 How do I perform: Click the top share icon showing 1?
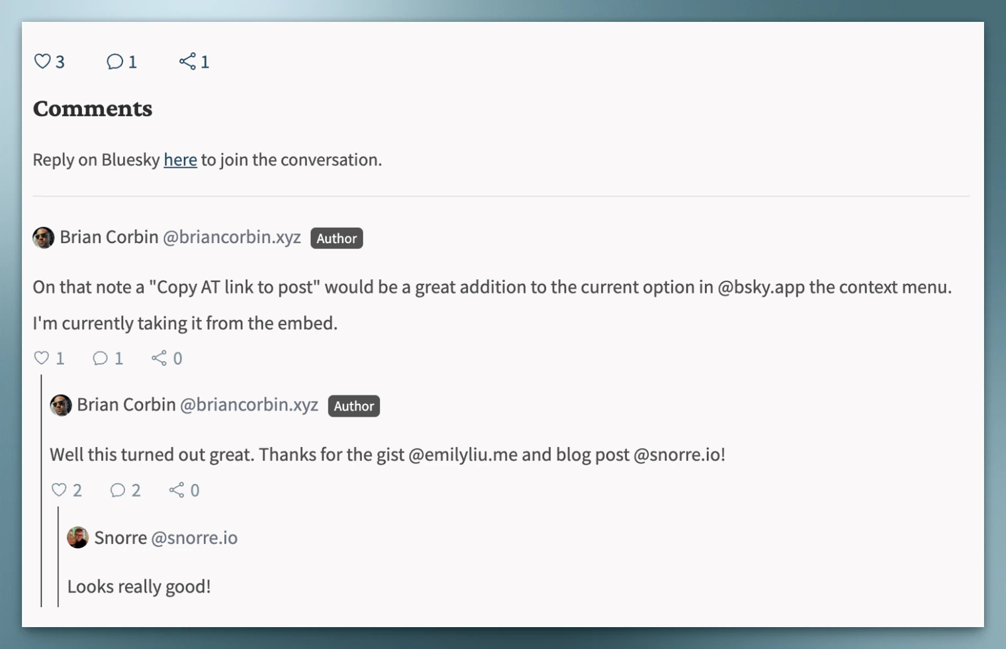[187, 62]
